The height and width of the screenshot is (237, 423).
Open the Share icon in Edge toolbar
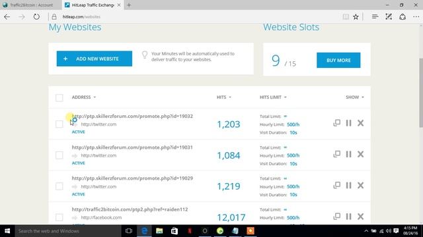pos(403,16)
